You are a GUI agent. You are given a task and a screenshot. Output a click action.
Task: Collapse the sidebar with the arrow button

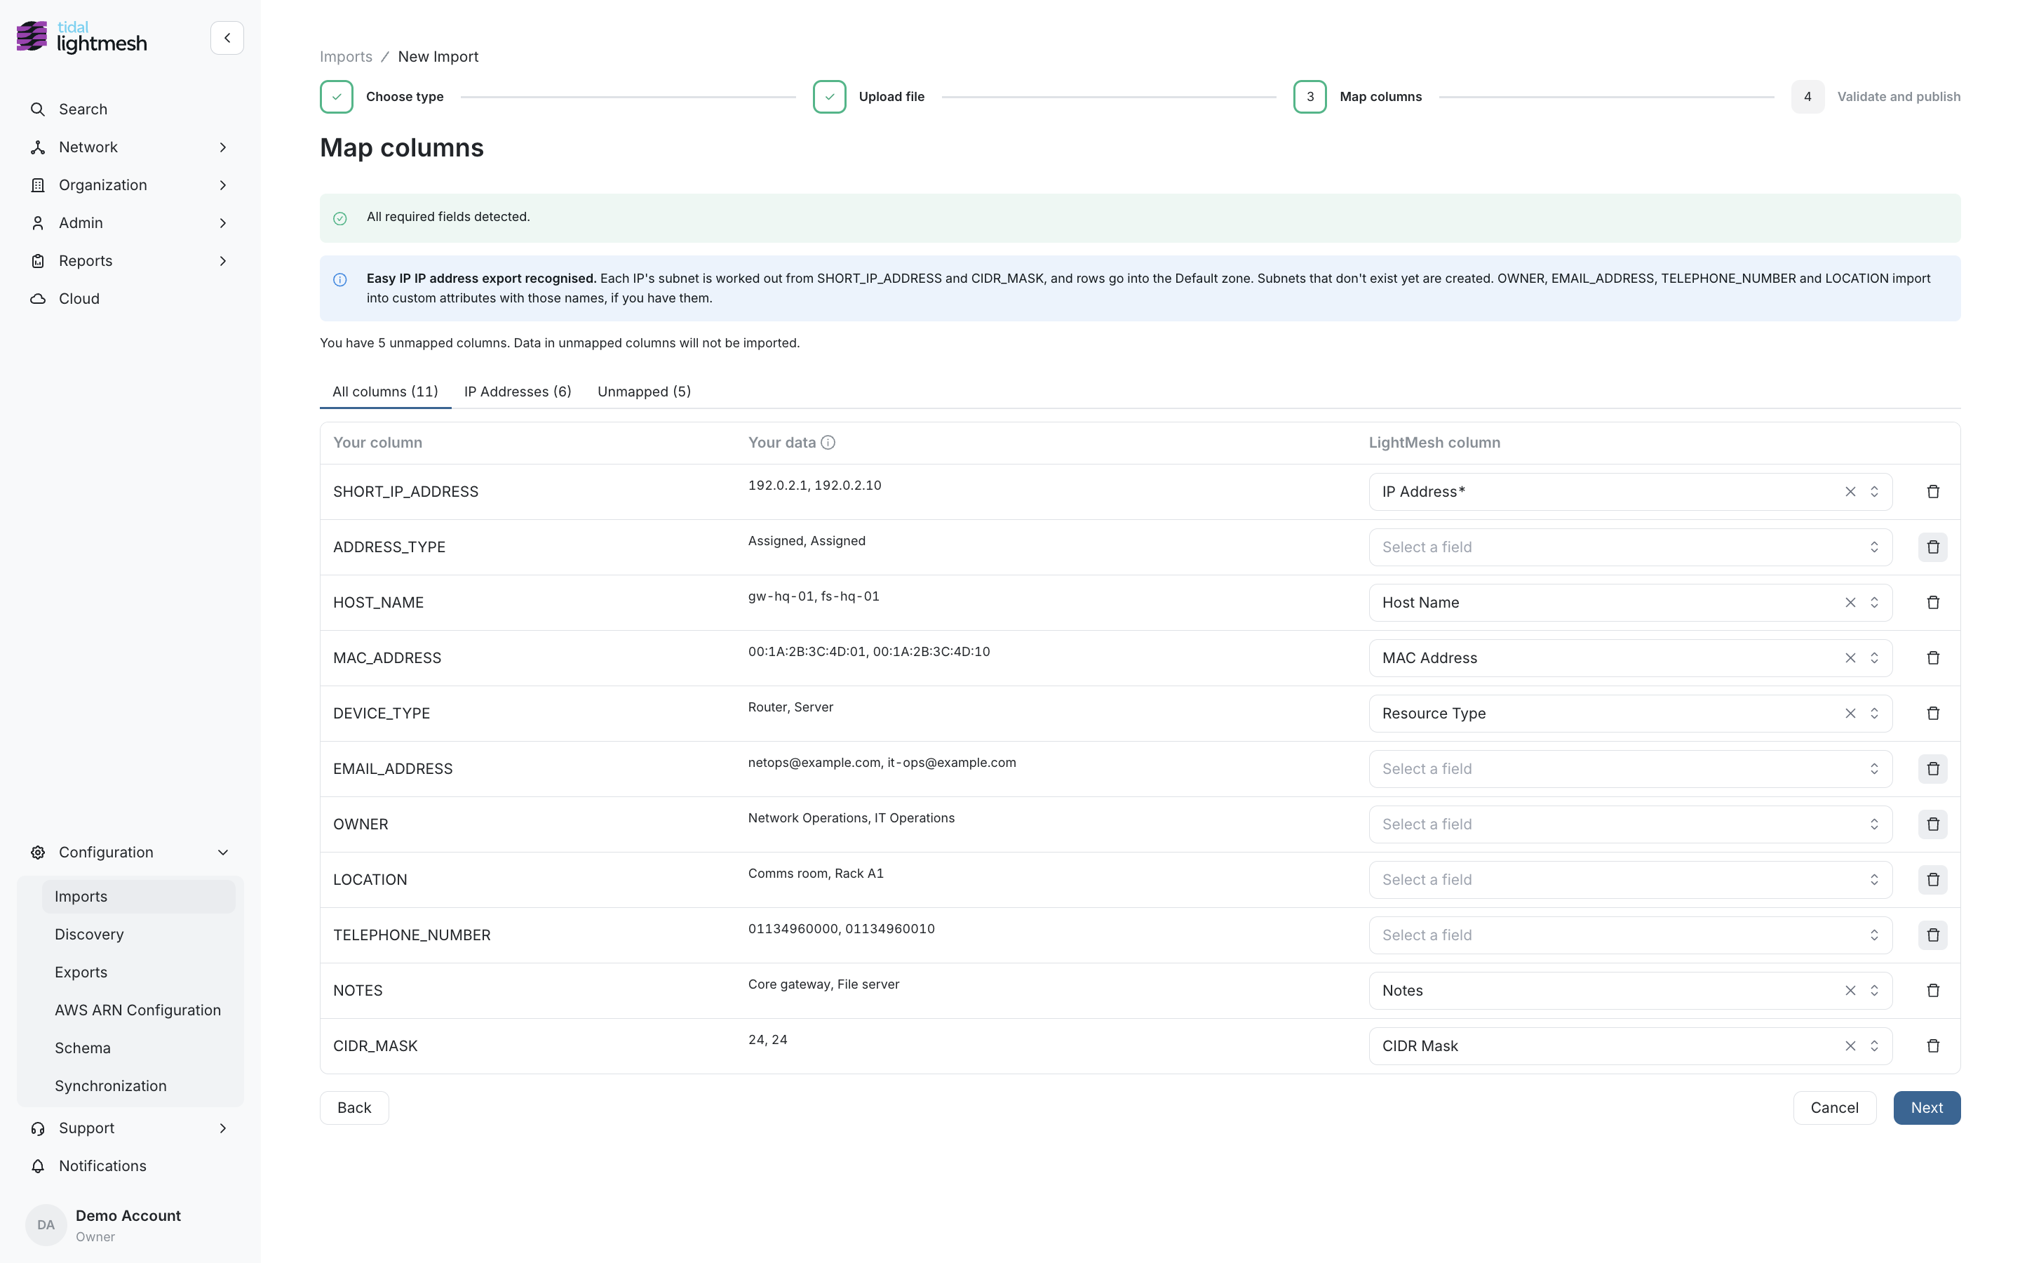pyautogui.click(x=227, y=38)
